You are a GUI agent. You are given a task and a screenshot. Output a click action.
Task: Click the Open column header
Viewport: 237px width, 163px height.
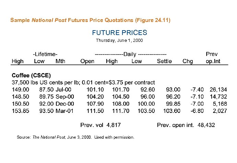tap(87, 61)
